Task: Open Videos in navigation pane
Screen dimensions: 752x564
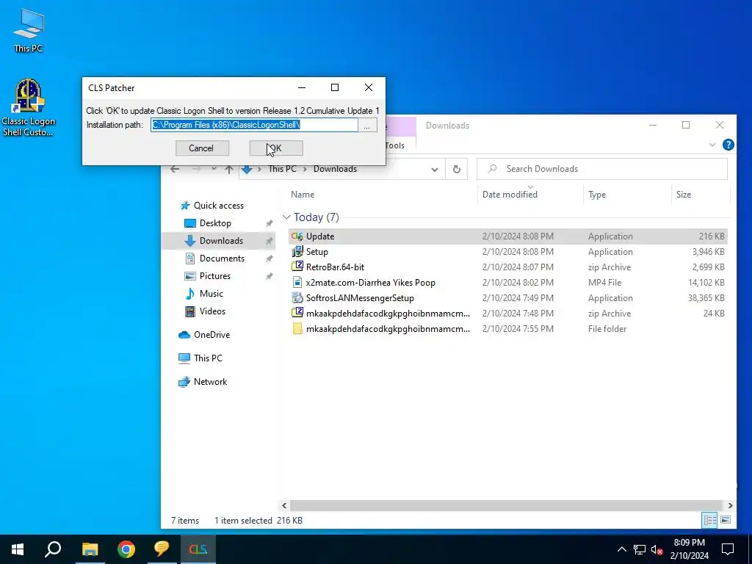Action: click(x=212, y=311)
